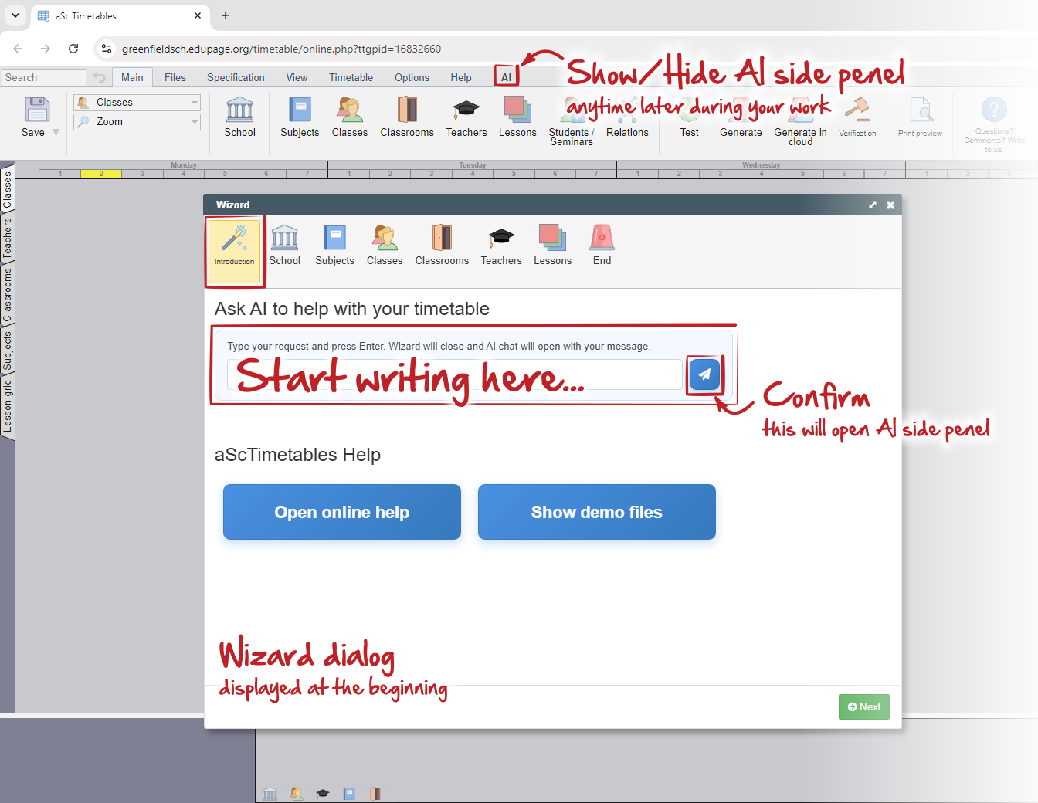
Task: Click the graduation cap icon in bottom bar
Action: coord(323,794)
